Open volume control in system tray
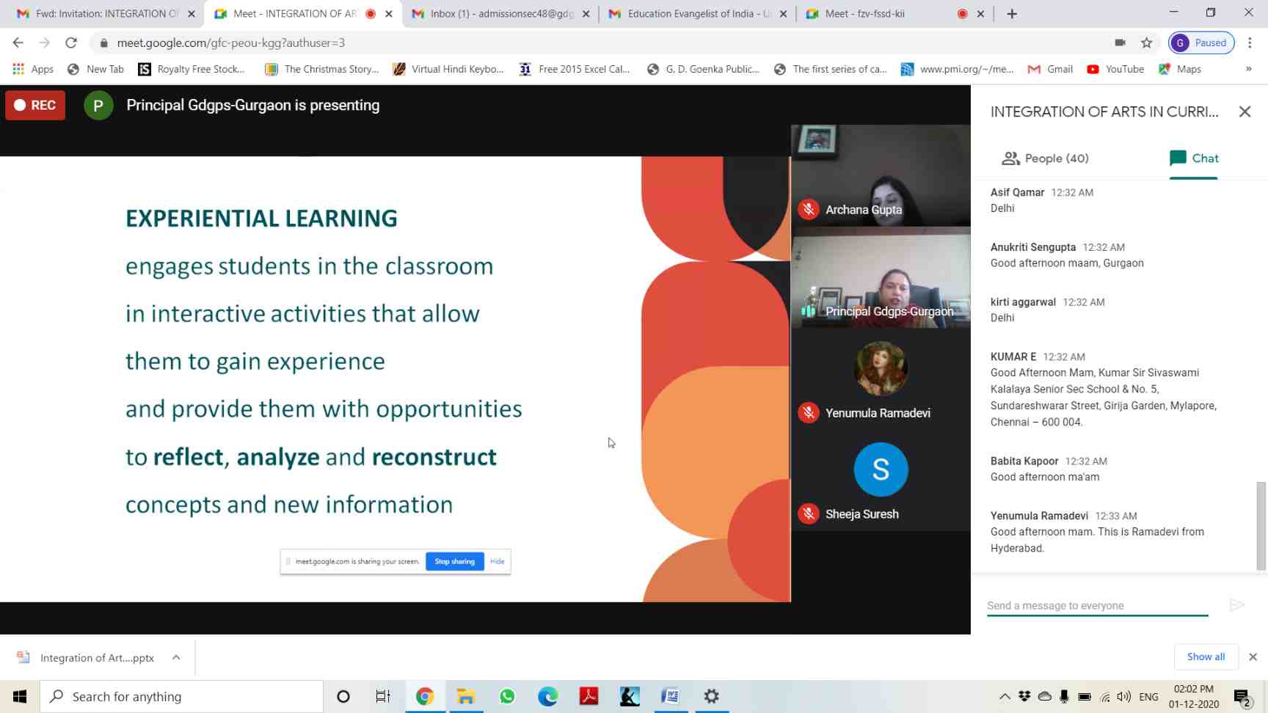The height and width of the screenshot is (713, 1268). tap(1123, 697)
